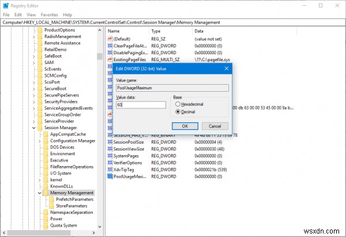Viewport: 346px width, 237px height.
Task: Open the View menu
Action: [31, 15]
